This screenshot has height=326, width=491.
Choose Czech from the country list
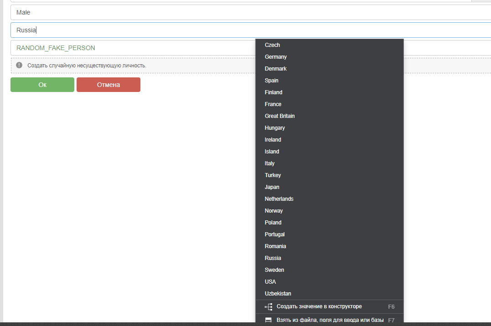272,45
